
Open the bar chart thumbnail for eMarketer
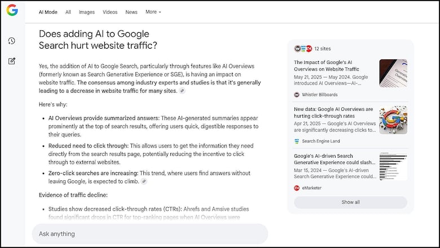click(393, 167)
